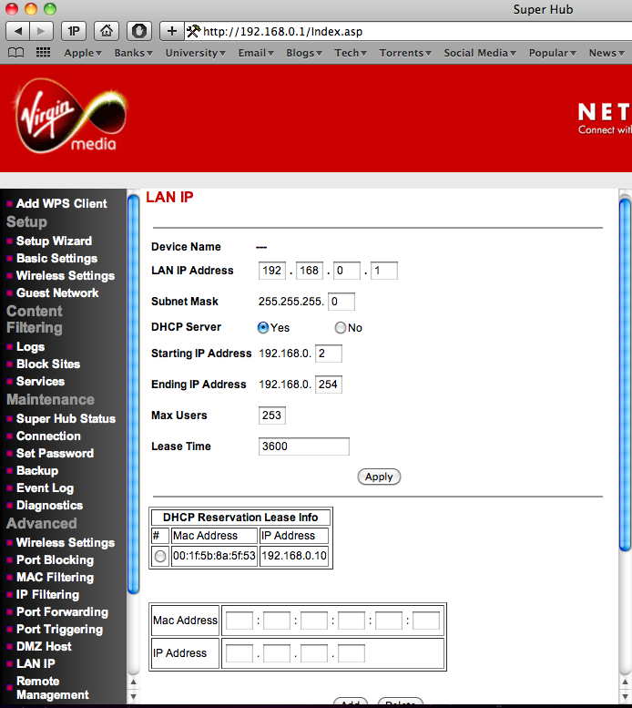Click the Apply button
Screen dimensions: 632x708
click(379, 477)
